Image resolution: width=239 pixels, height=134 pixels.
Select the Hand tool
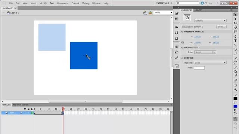click(x=235, y=85)
